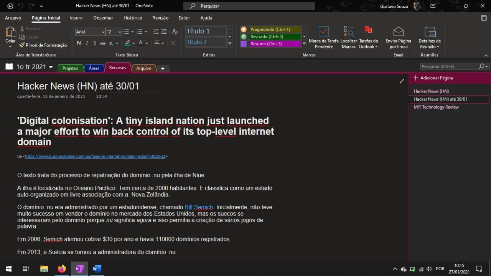Viewport: 491px width, 276px height.
Task: Open Marca de Tarefa Pendente checkbox icon
Action: (324, 31)
